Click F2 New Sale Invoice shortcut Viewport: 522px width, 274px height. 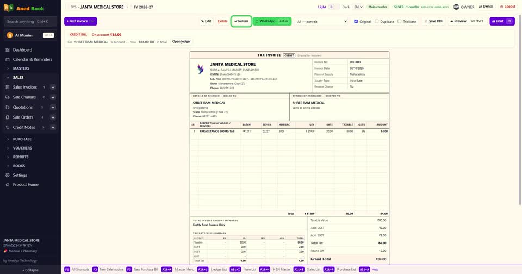108,269
